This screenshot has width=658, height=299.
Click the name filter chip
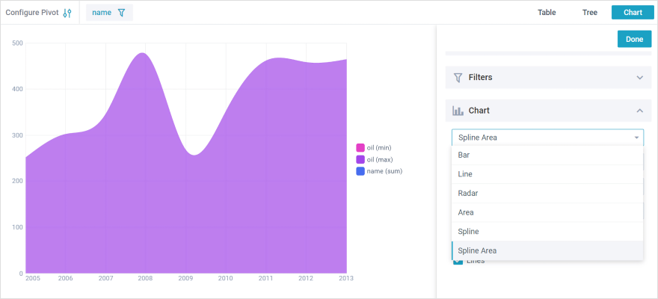tap(109, 13)
